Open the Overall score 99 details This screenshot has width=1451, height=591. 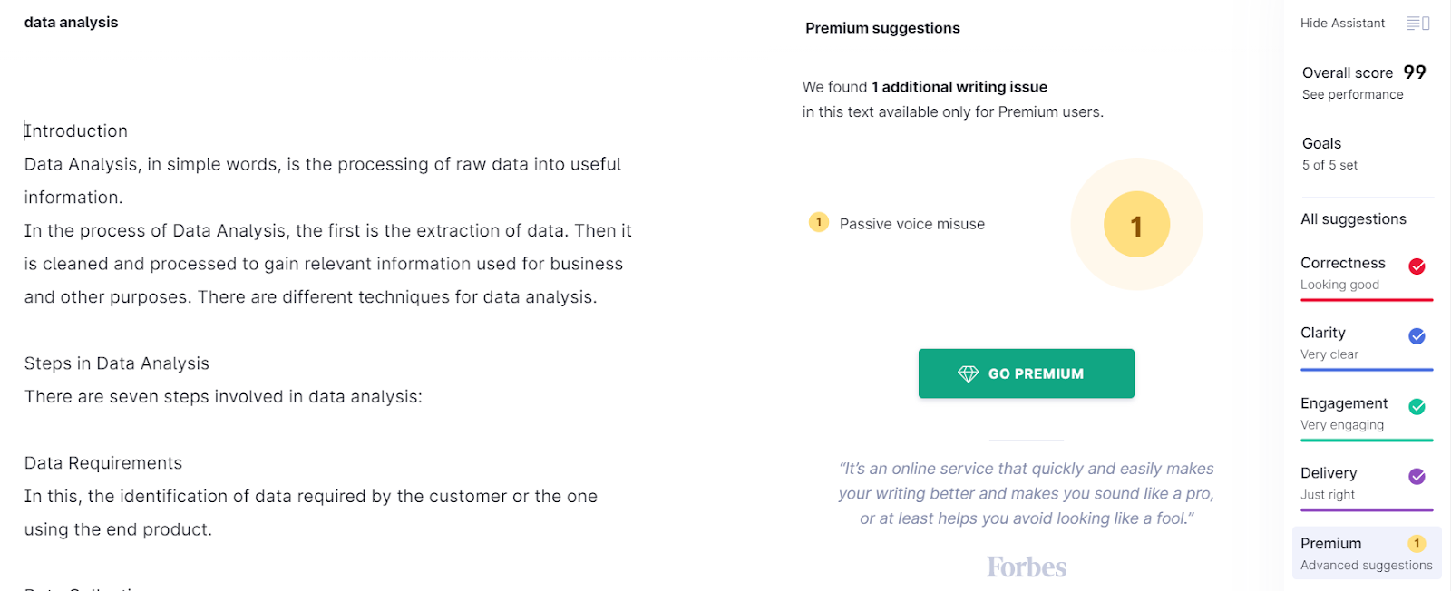(1363, 73)
